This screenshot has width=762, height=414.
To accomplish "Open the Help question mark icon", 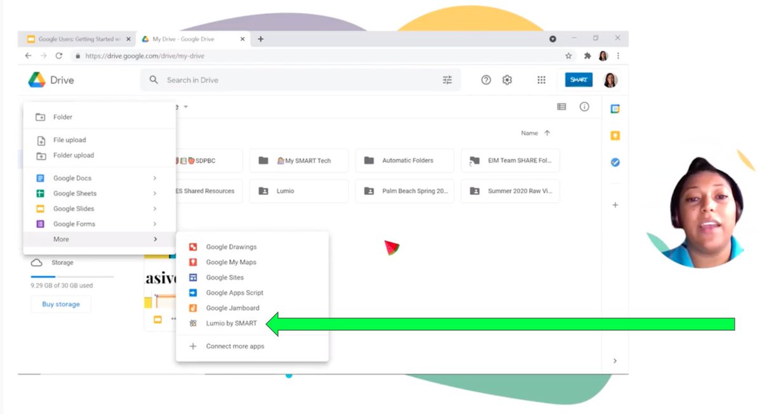I will coord(486,80).
